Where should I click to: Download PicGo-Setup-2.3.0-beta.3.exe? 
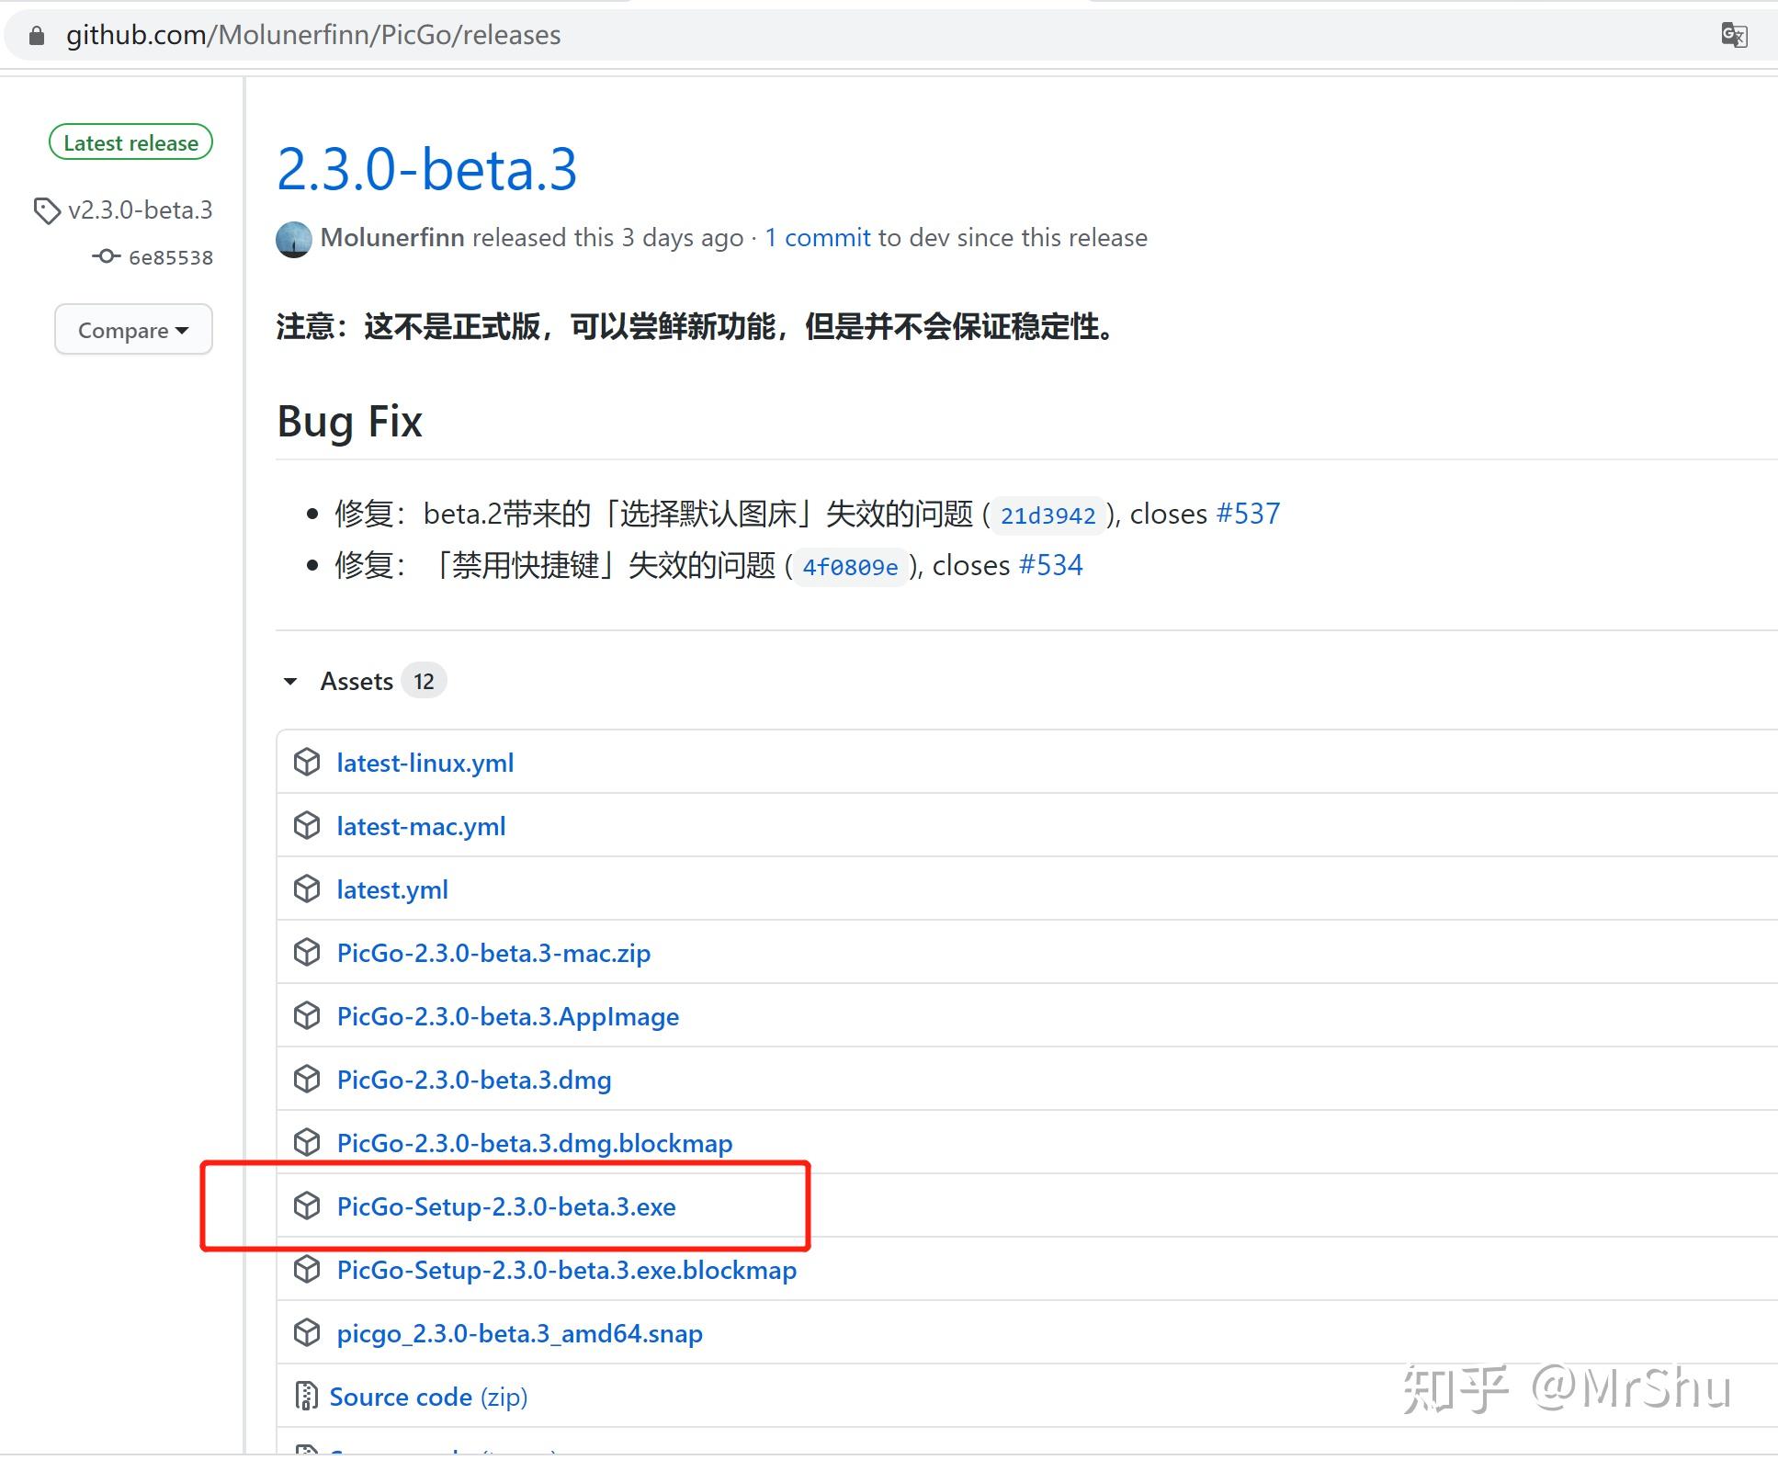pos(506,1206)
